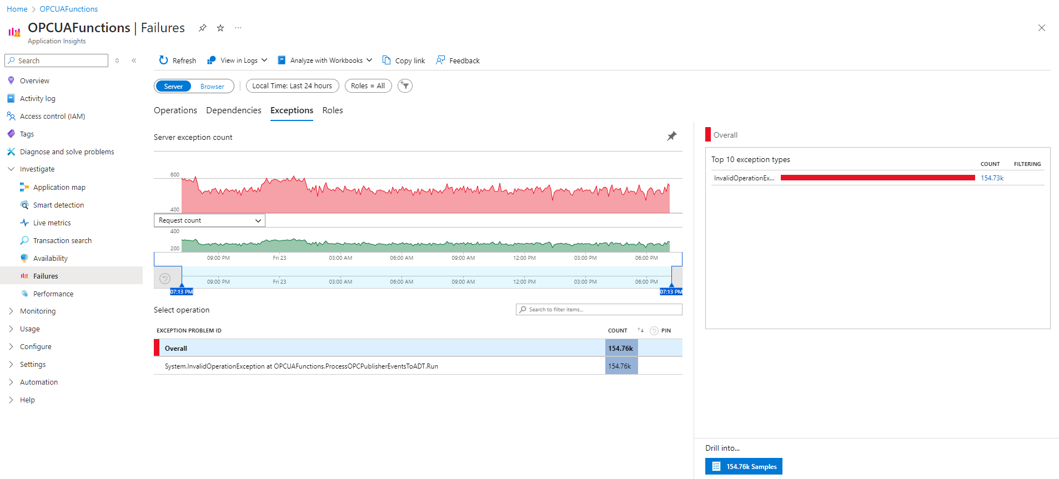Switch to Browser view toggle
This screenshot has width=1059, height=479.
[212, 86]
